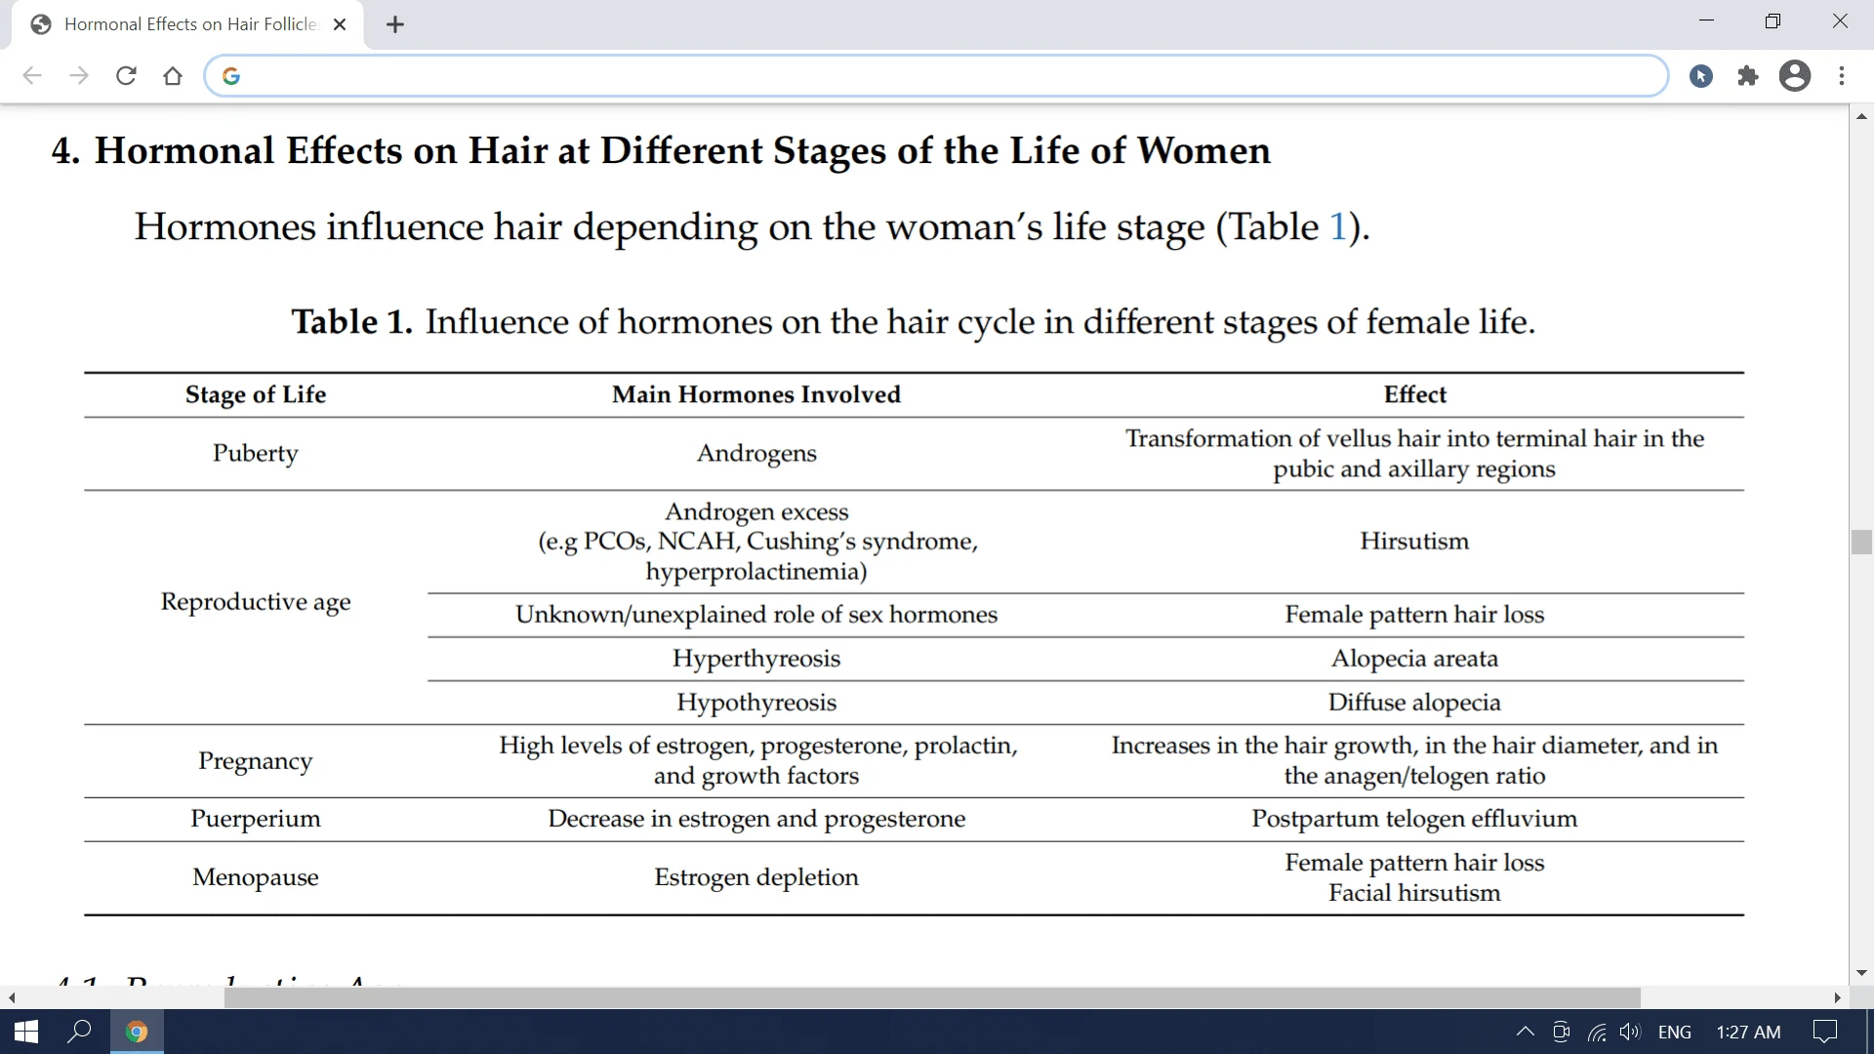The width and height of the screenshot is (1874, 1054).
Task: Click the vertical scrollbar thumb
Action: (1861, 542)
